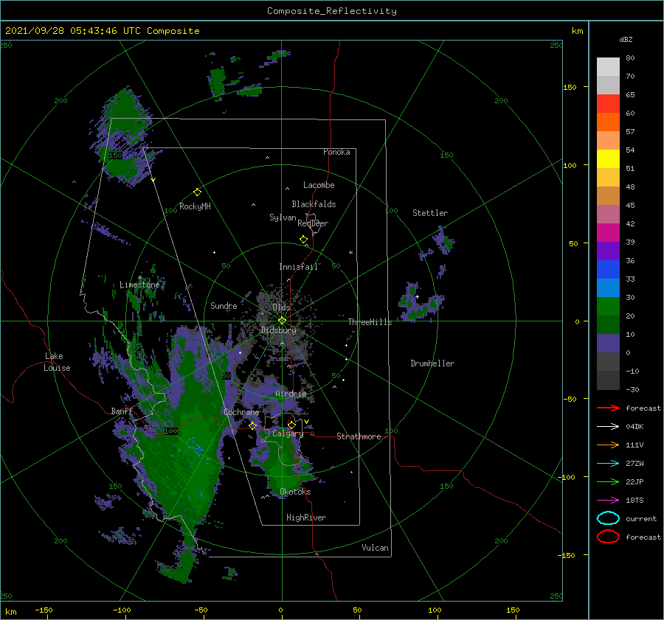664x620 pixels.
Task: Click the Innisfail city label
Action: click(299, 267)
